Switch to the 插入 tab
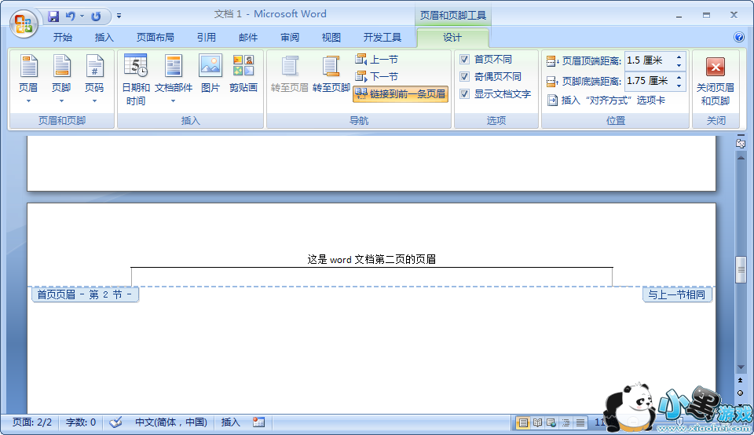This screenshot has width=754, height=435. [104, 38]
